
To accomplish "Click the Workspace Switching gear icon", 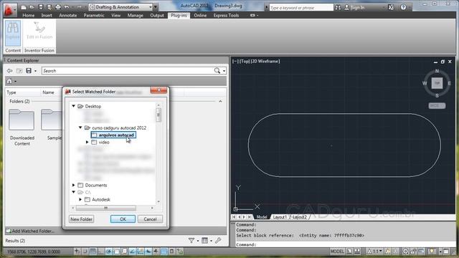I will pos(405,252).
